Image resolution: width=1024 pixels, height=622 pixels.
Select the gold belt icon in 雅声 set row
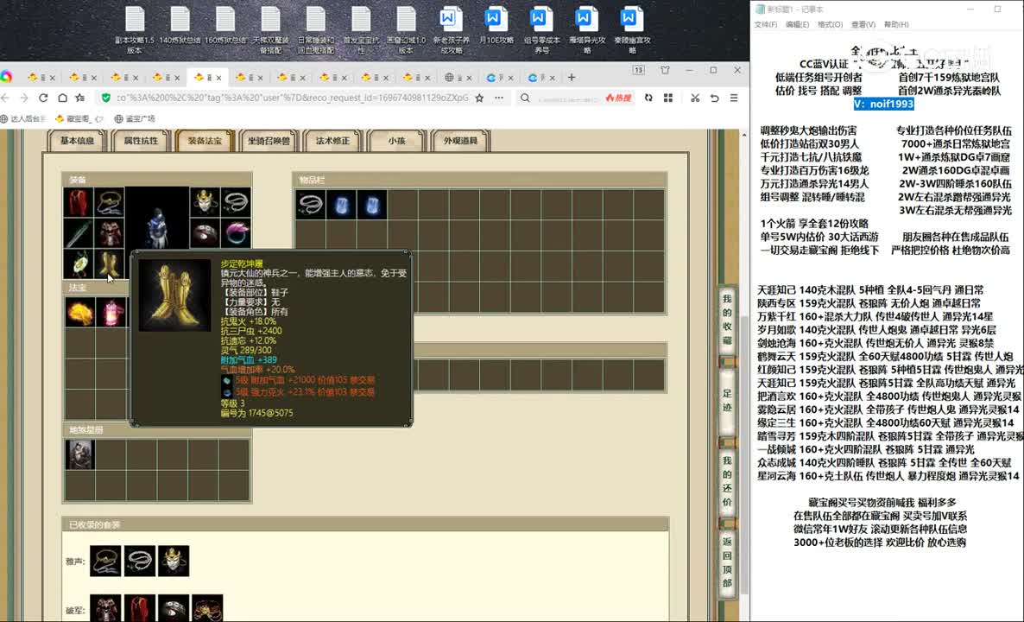(x=105, y=561)
